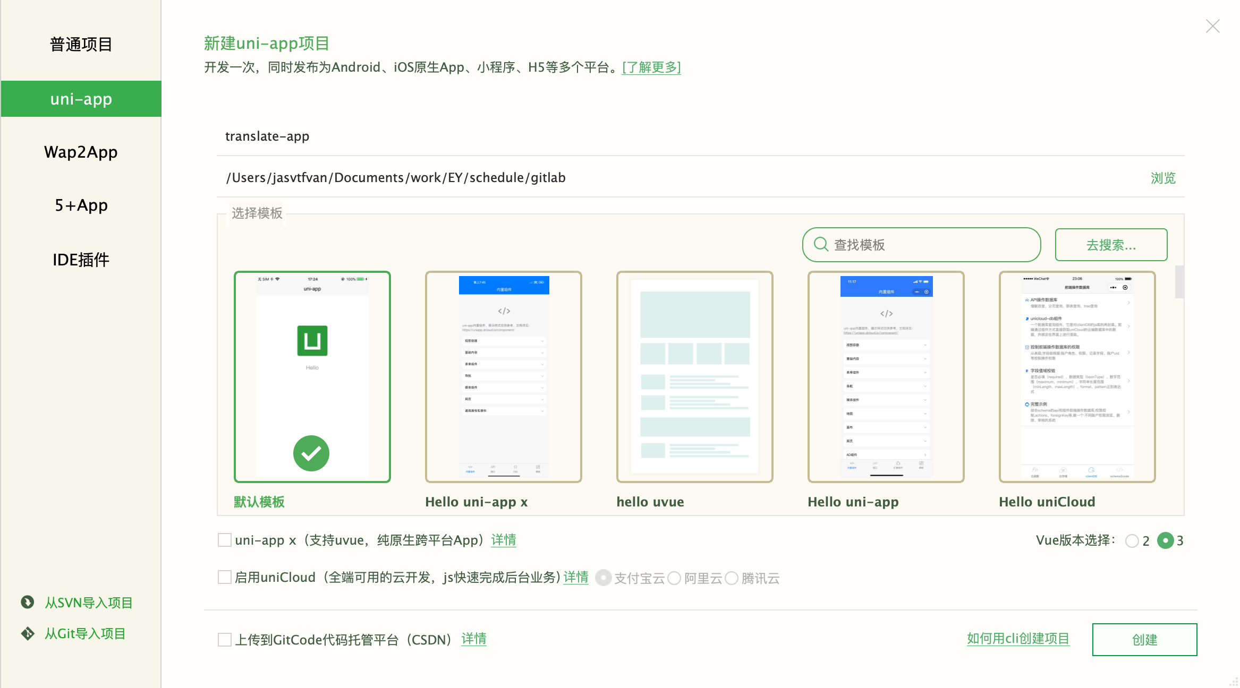
Task: Click the Git import icon
Action: tap(28, 633)
